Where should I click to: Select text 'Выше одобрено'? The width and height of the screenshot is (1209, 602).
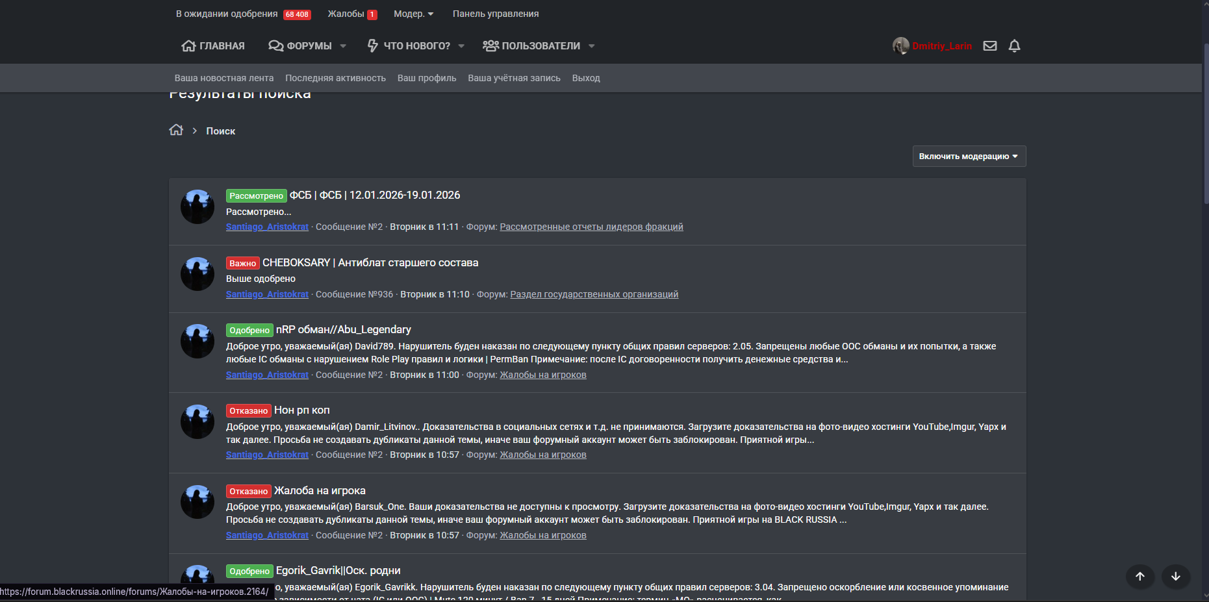261,279
